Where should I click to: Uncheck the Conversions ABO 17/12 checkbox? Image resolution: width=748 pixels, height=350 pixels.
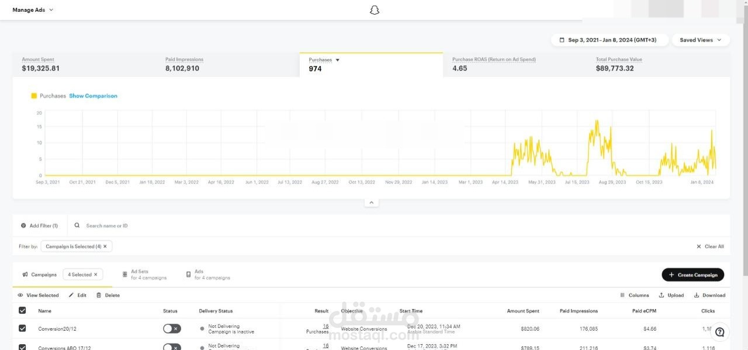(x=22, y=347)
